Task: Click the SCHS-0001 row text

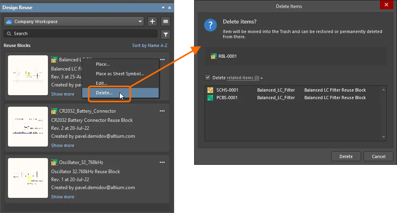Action: [227, 90]
